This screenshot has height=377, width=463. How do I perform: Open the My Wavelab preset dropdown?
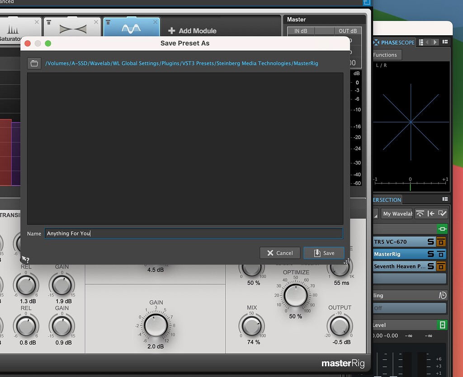coord(397,213)
